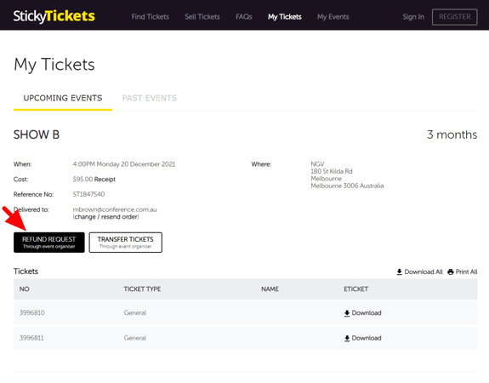Click the 180 St Kilda Rd address line
The width and height of the screenshot is (489, 383).
(332, 171)
